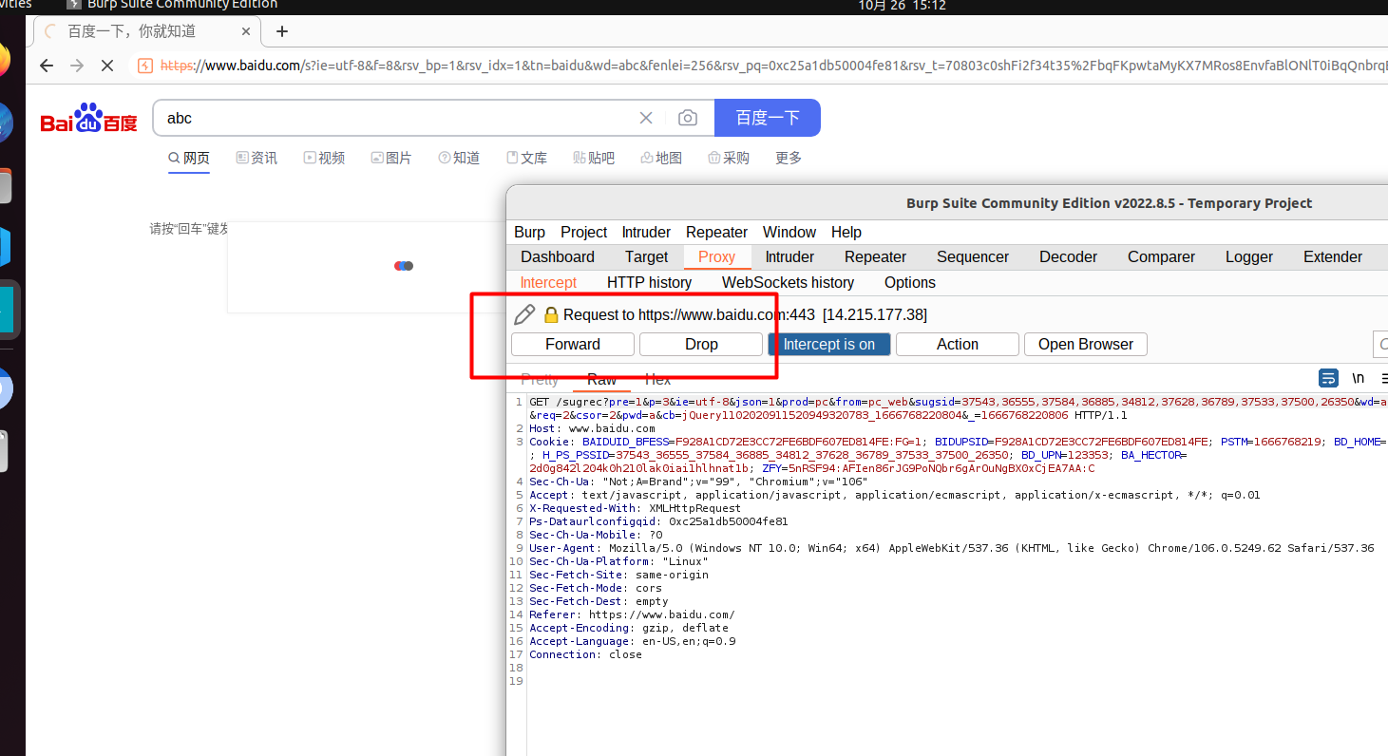The width and height of the screenshot is (1388, 756).
Task: Click the 'Connection: close' header line
Action: 585,654
